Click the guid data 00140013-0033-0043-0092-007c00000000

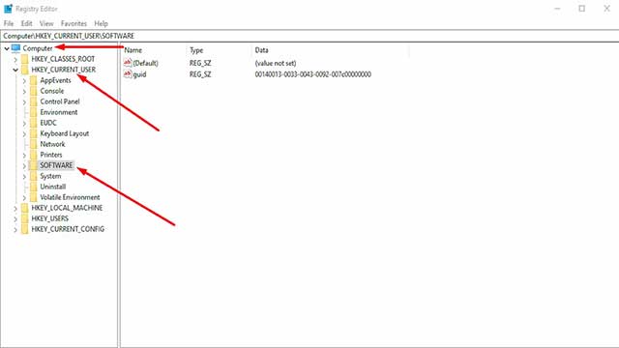point(313,74)
